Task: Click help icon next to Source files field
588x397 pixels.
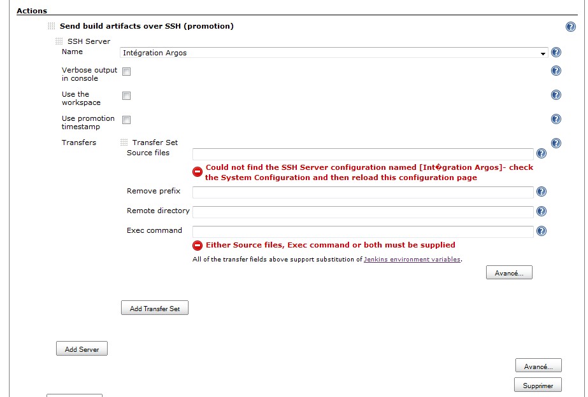Action: coord(541,153)
